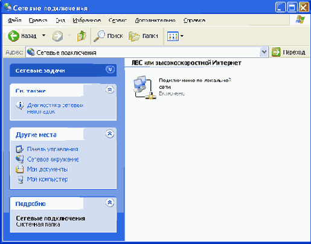
Task: Click the Переход go arrow button
Action: click(x=276, y=53)
